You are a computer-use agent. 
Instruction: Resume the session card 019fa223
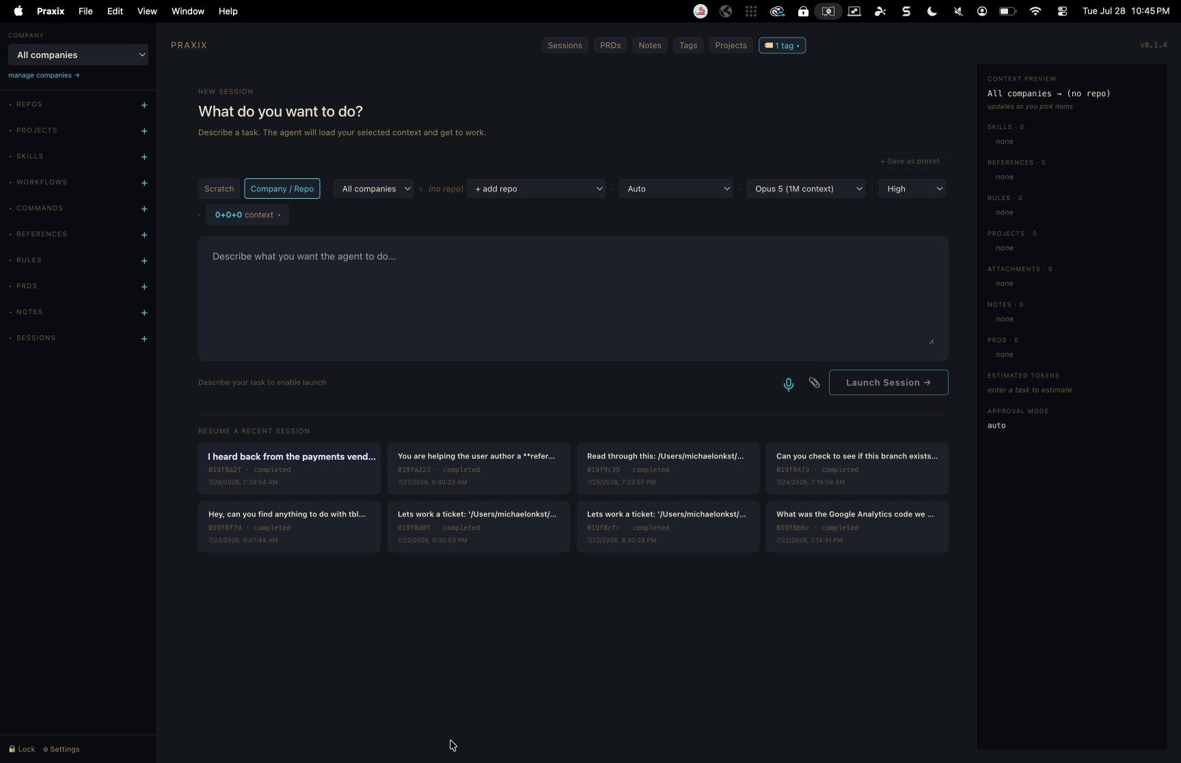tap(478, 469)
